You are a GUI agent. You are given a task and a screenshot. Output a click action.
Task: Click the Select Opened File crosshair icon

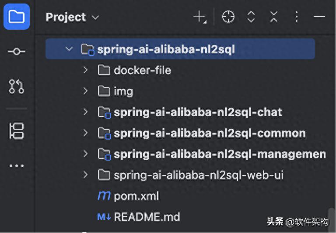(x=228, y=17)
